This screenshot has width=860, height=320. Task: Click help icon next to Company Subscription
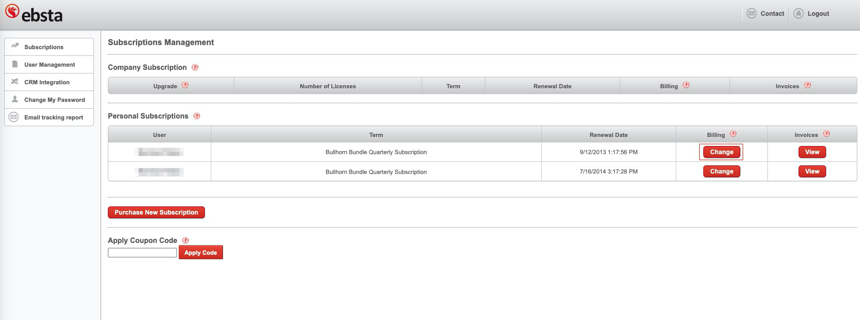tap(195, 67)
